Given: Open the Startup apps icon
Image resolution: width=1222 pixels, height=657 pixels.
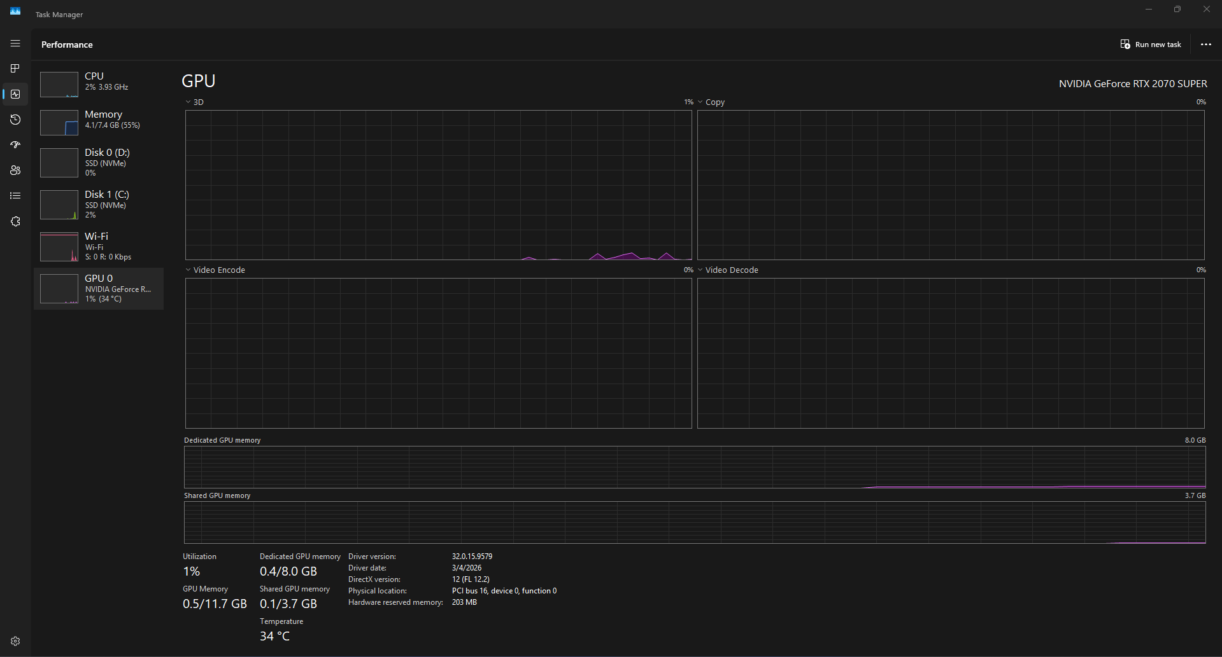Looking at the screenshot, I should (15, 145).
